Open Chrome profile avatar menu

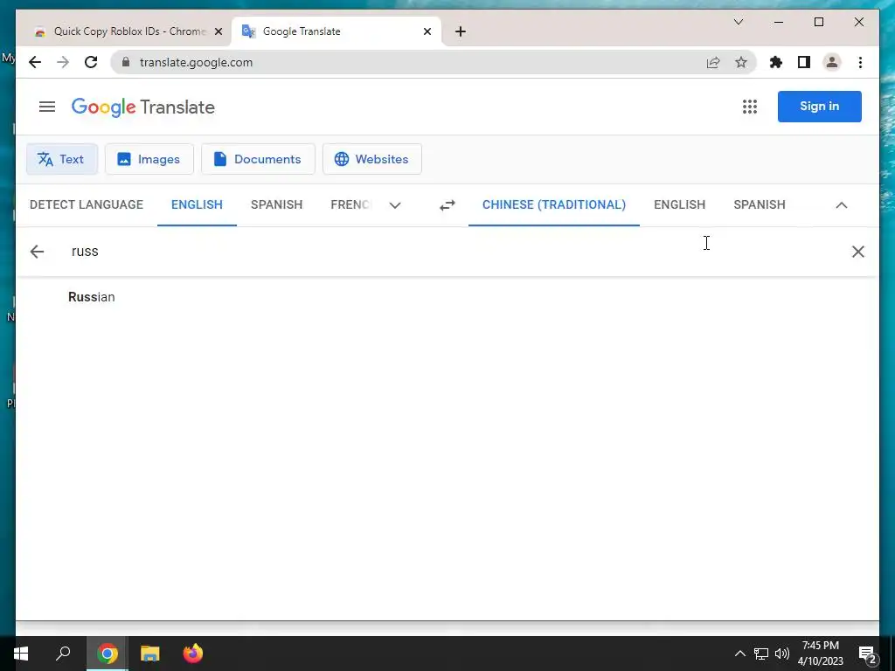click(x=832, y=62)
